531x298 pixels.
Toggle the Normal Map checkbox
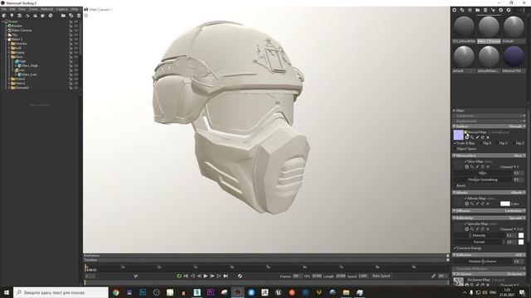[465, 132]
